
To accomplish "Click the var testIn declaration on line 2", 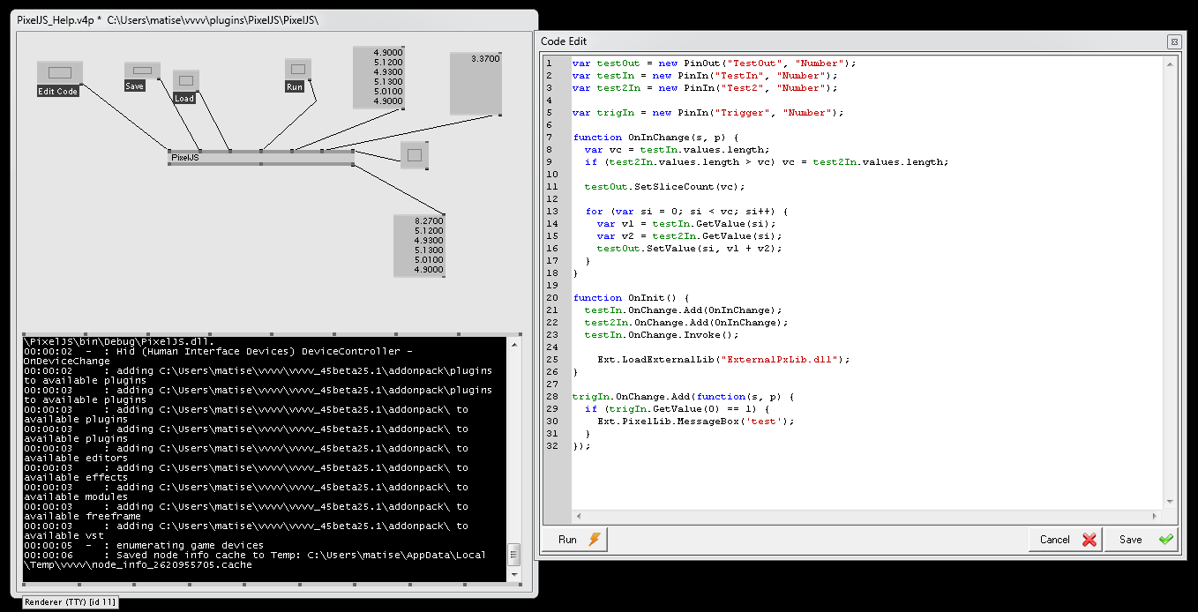I will [704, 76].
